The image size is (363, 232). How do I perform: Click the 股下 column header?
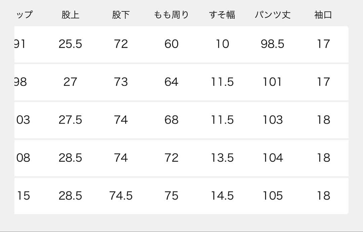point(121,15)
